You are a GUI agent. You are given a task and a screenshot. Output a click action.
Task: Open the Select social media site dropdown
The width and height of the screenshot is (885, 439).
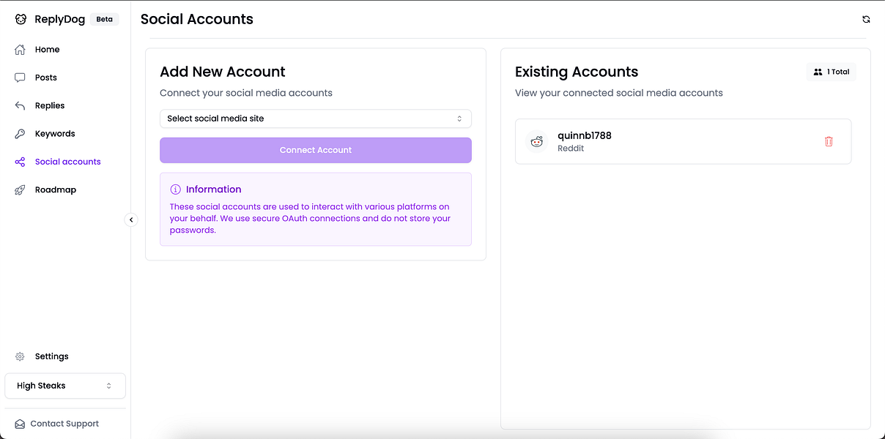[x=315, y=119]
